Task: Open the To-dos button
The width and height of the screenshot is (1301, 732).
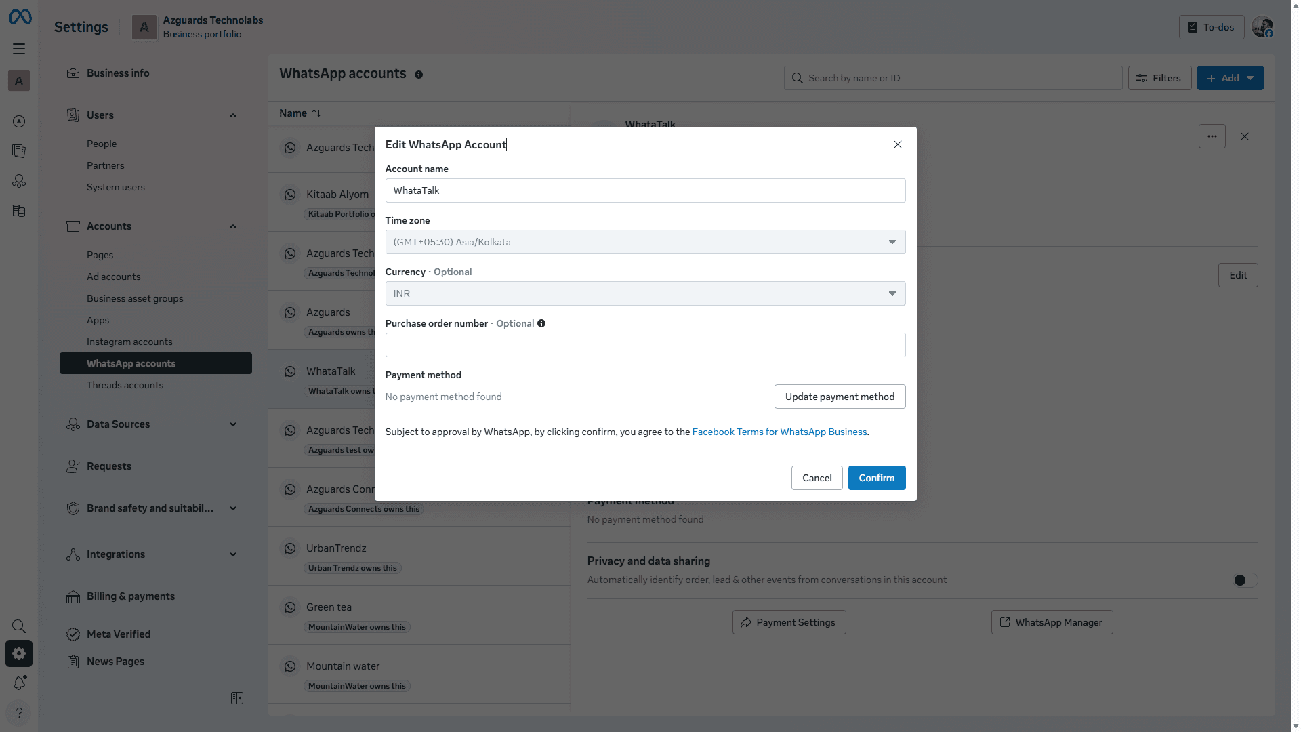Action: (x=1212, y=27)
